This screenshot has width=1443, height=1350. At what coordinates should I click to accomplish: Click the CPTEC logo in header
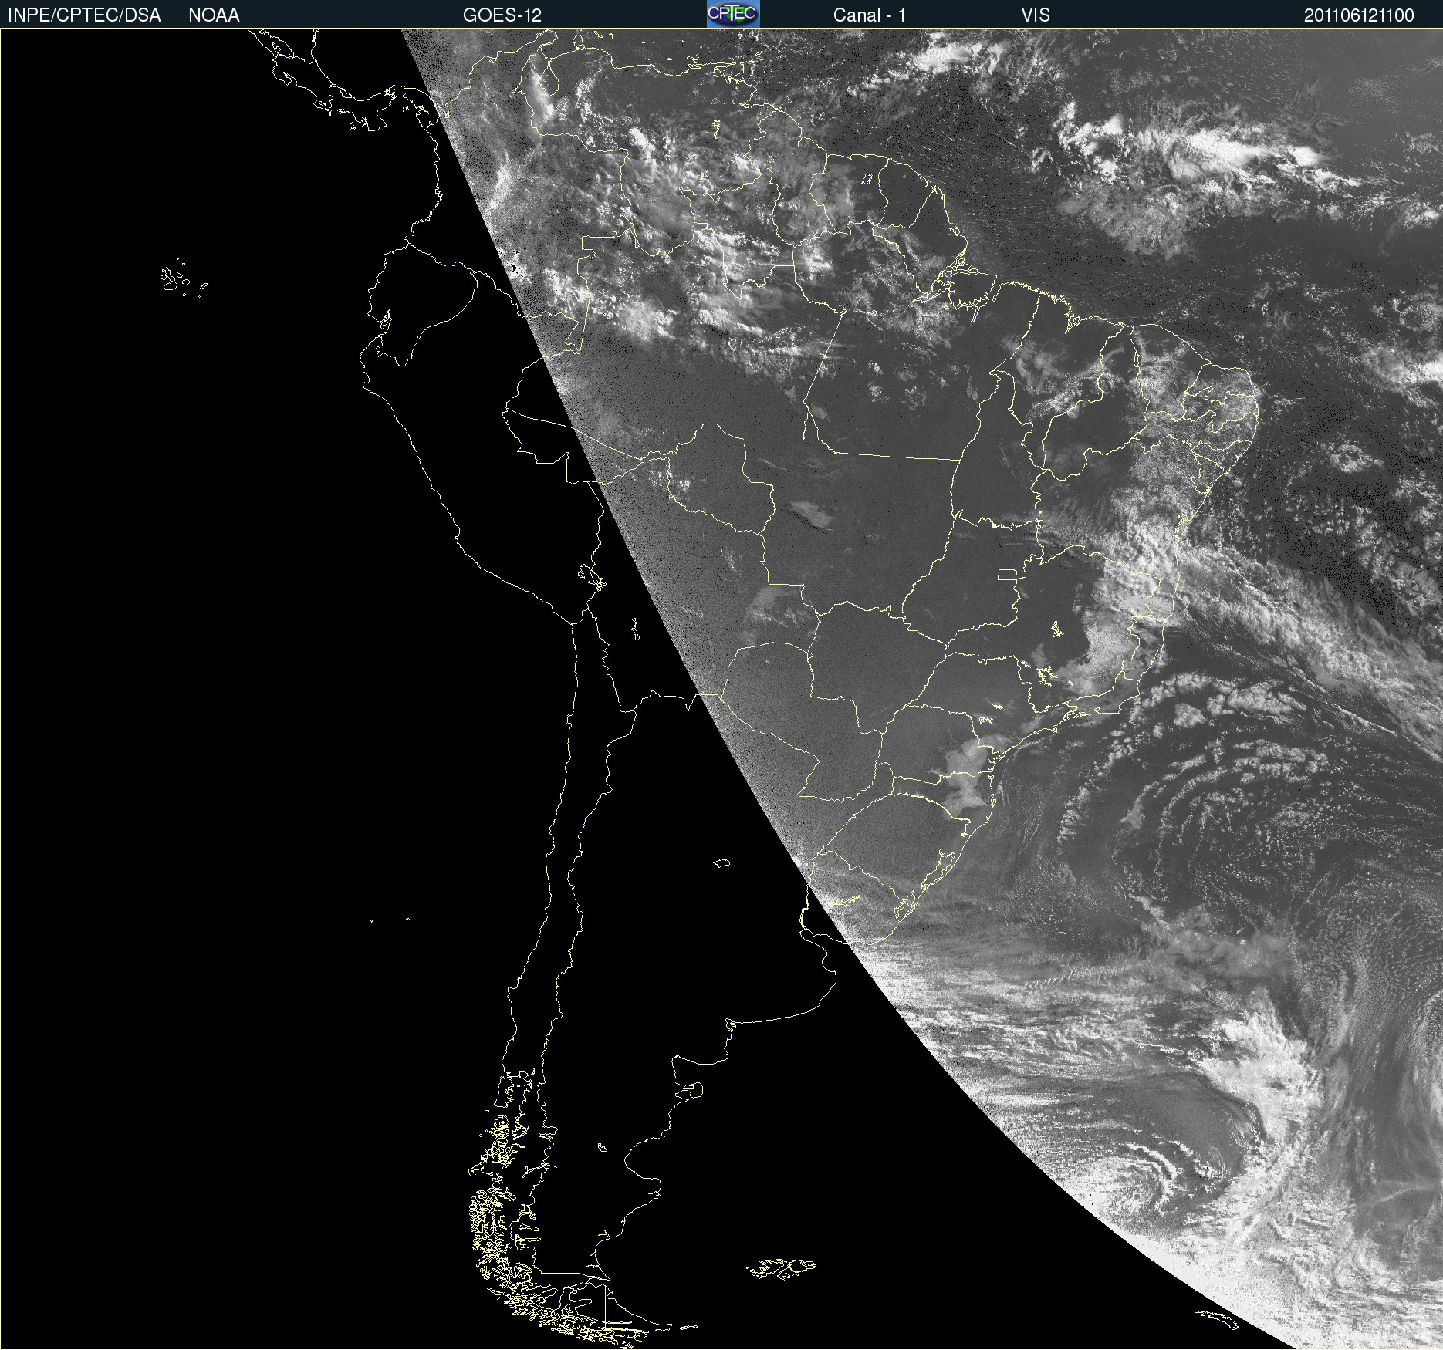click(x=733, y=14)
